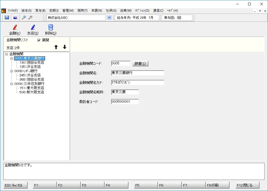Click the 給与年月 平成29年7月 field
The height and width of the screenshot is (191, 268).
coord(137,18)
